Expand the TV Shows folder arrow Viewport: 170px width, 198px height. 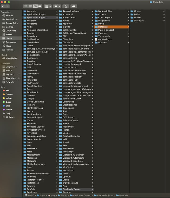pyautogui.click(x=164, y=20)
